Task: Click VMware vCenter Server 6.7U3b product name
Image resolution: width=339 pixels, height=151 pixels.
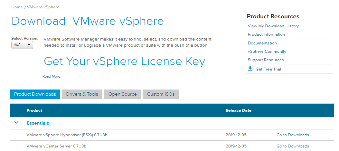Action: (56, 146)
